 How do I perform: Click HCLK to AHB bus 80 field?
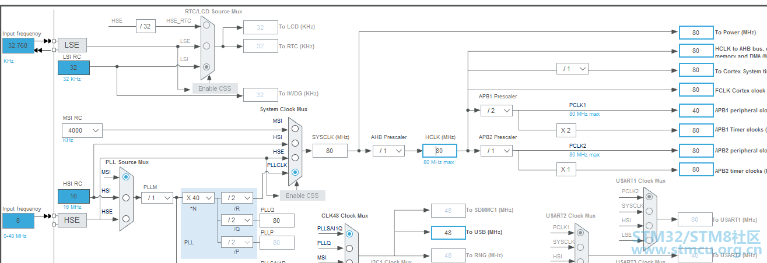[696, 51]
